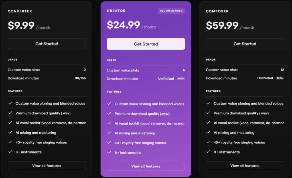This screenshot has width=292, height=178.
Task: Click checkmark by Converter premium download quality
Action: 10,113
